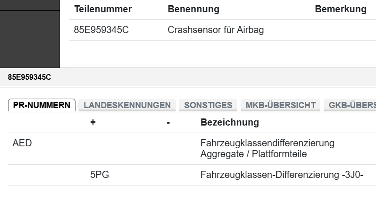
Task: Show the MKB-ÜBERSICHT tab
Action: click(x=280, y=105)
